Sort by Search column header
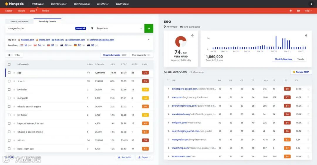The height and width of the screenshot is (165, 317). [x=99, y=64]
